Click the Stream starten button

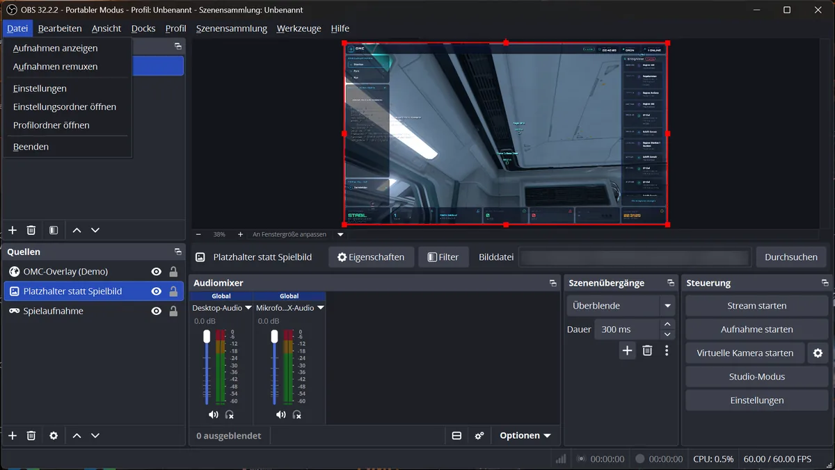(x=757, y=306)
